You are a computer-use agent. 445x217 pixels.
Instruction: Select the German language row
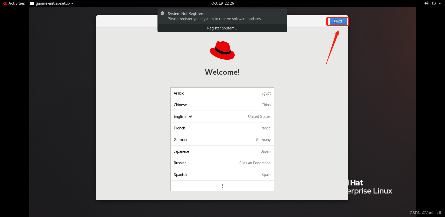(222, 140)
